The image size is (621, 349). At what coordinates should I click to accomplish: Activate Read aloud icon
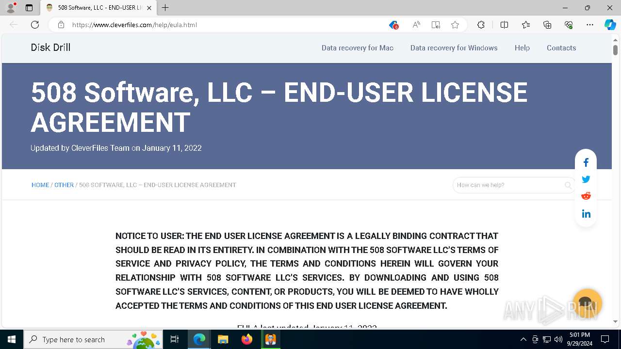tap(416, 25)
